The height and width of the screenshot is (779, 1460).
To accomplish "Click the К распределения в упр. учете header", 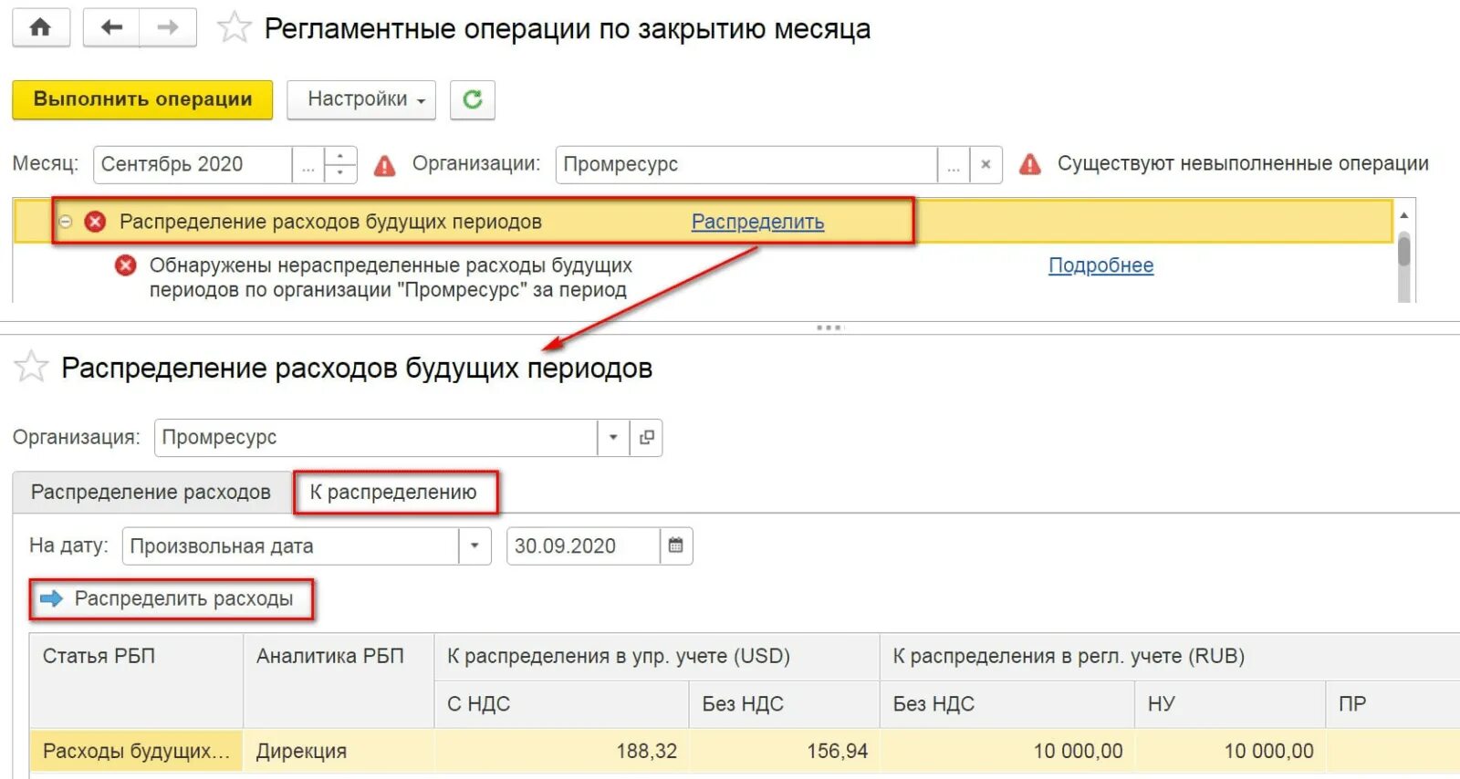I will (657, 657).
